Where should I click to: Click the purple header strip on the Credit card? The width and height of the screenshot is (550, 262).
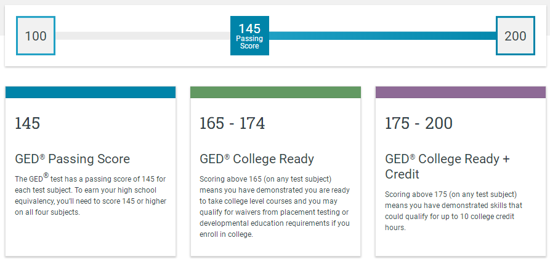click(x=461, y=92)
